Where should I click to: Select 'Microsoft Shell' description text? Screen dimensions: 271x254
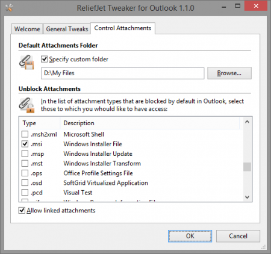[84, 134]
